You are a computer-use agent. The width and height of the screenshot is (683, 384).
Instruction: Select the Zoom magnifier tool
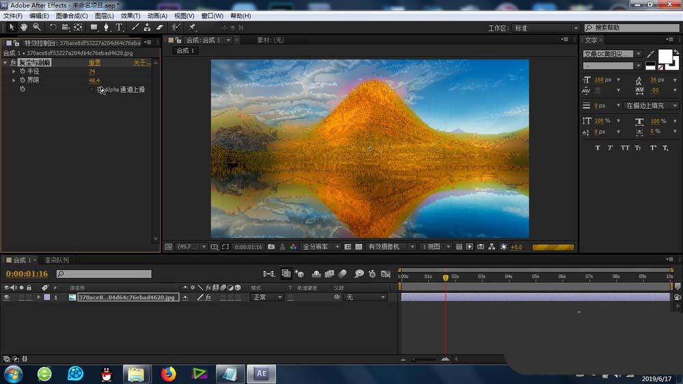36,27
